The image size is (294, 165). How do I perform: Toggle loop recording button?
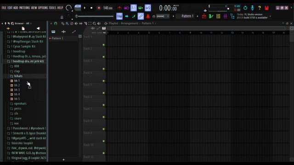click(148, 8)
